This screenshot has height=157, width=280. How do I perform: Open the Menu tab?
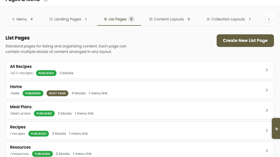22,19
